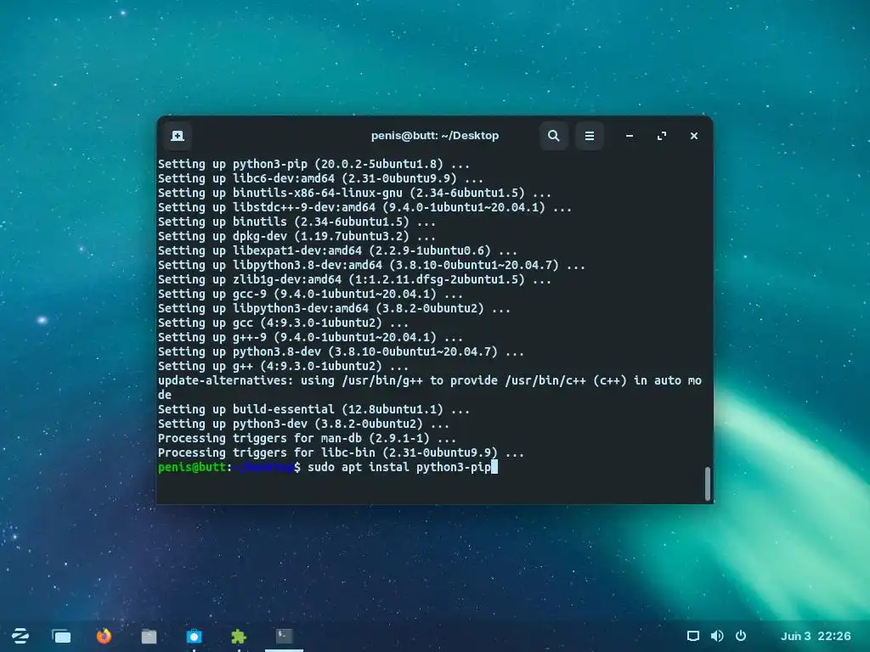Click line 'Setting up python3-dev (3.8.2-0ubuntu2)'

(303, 424)
